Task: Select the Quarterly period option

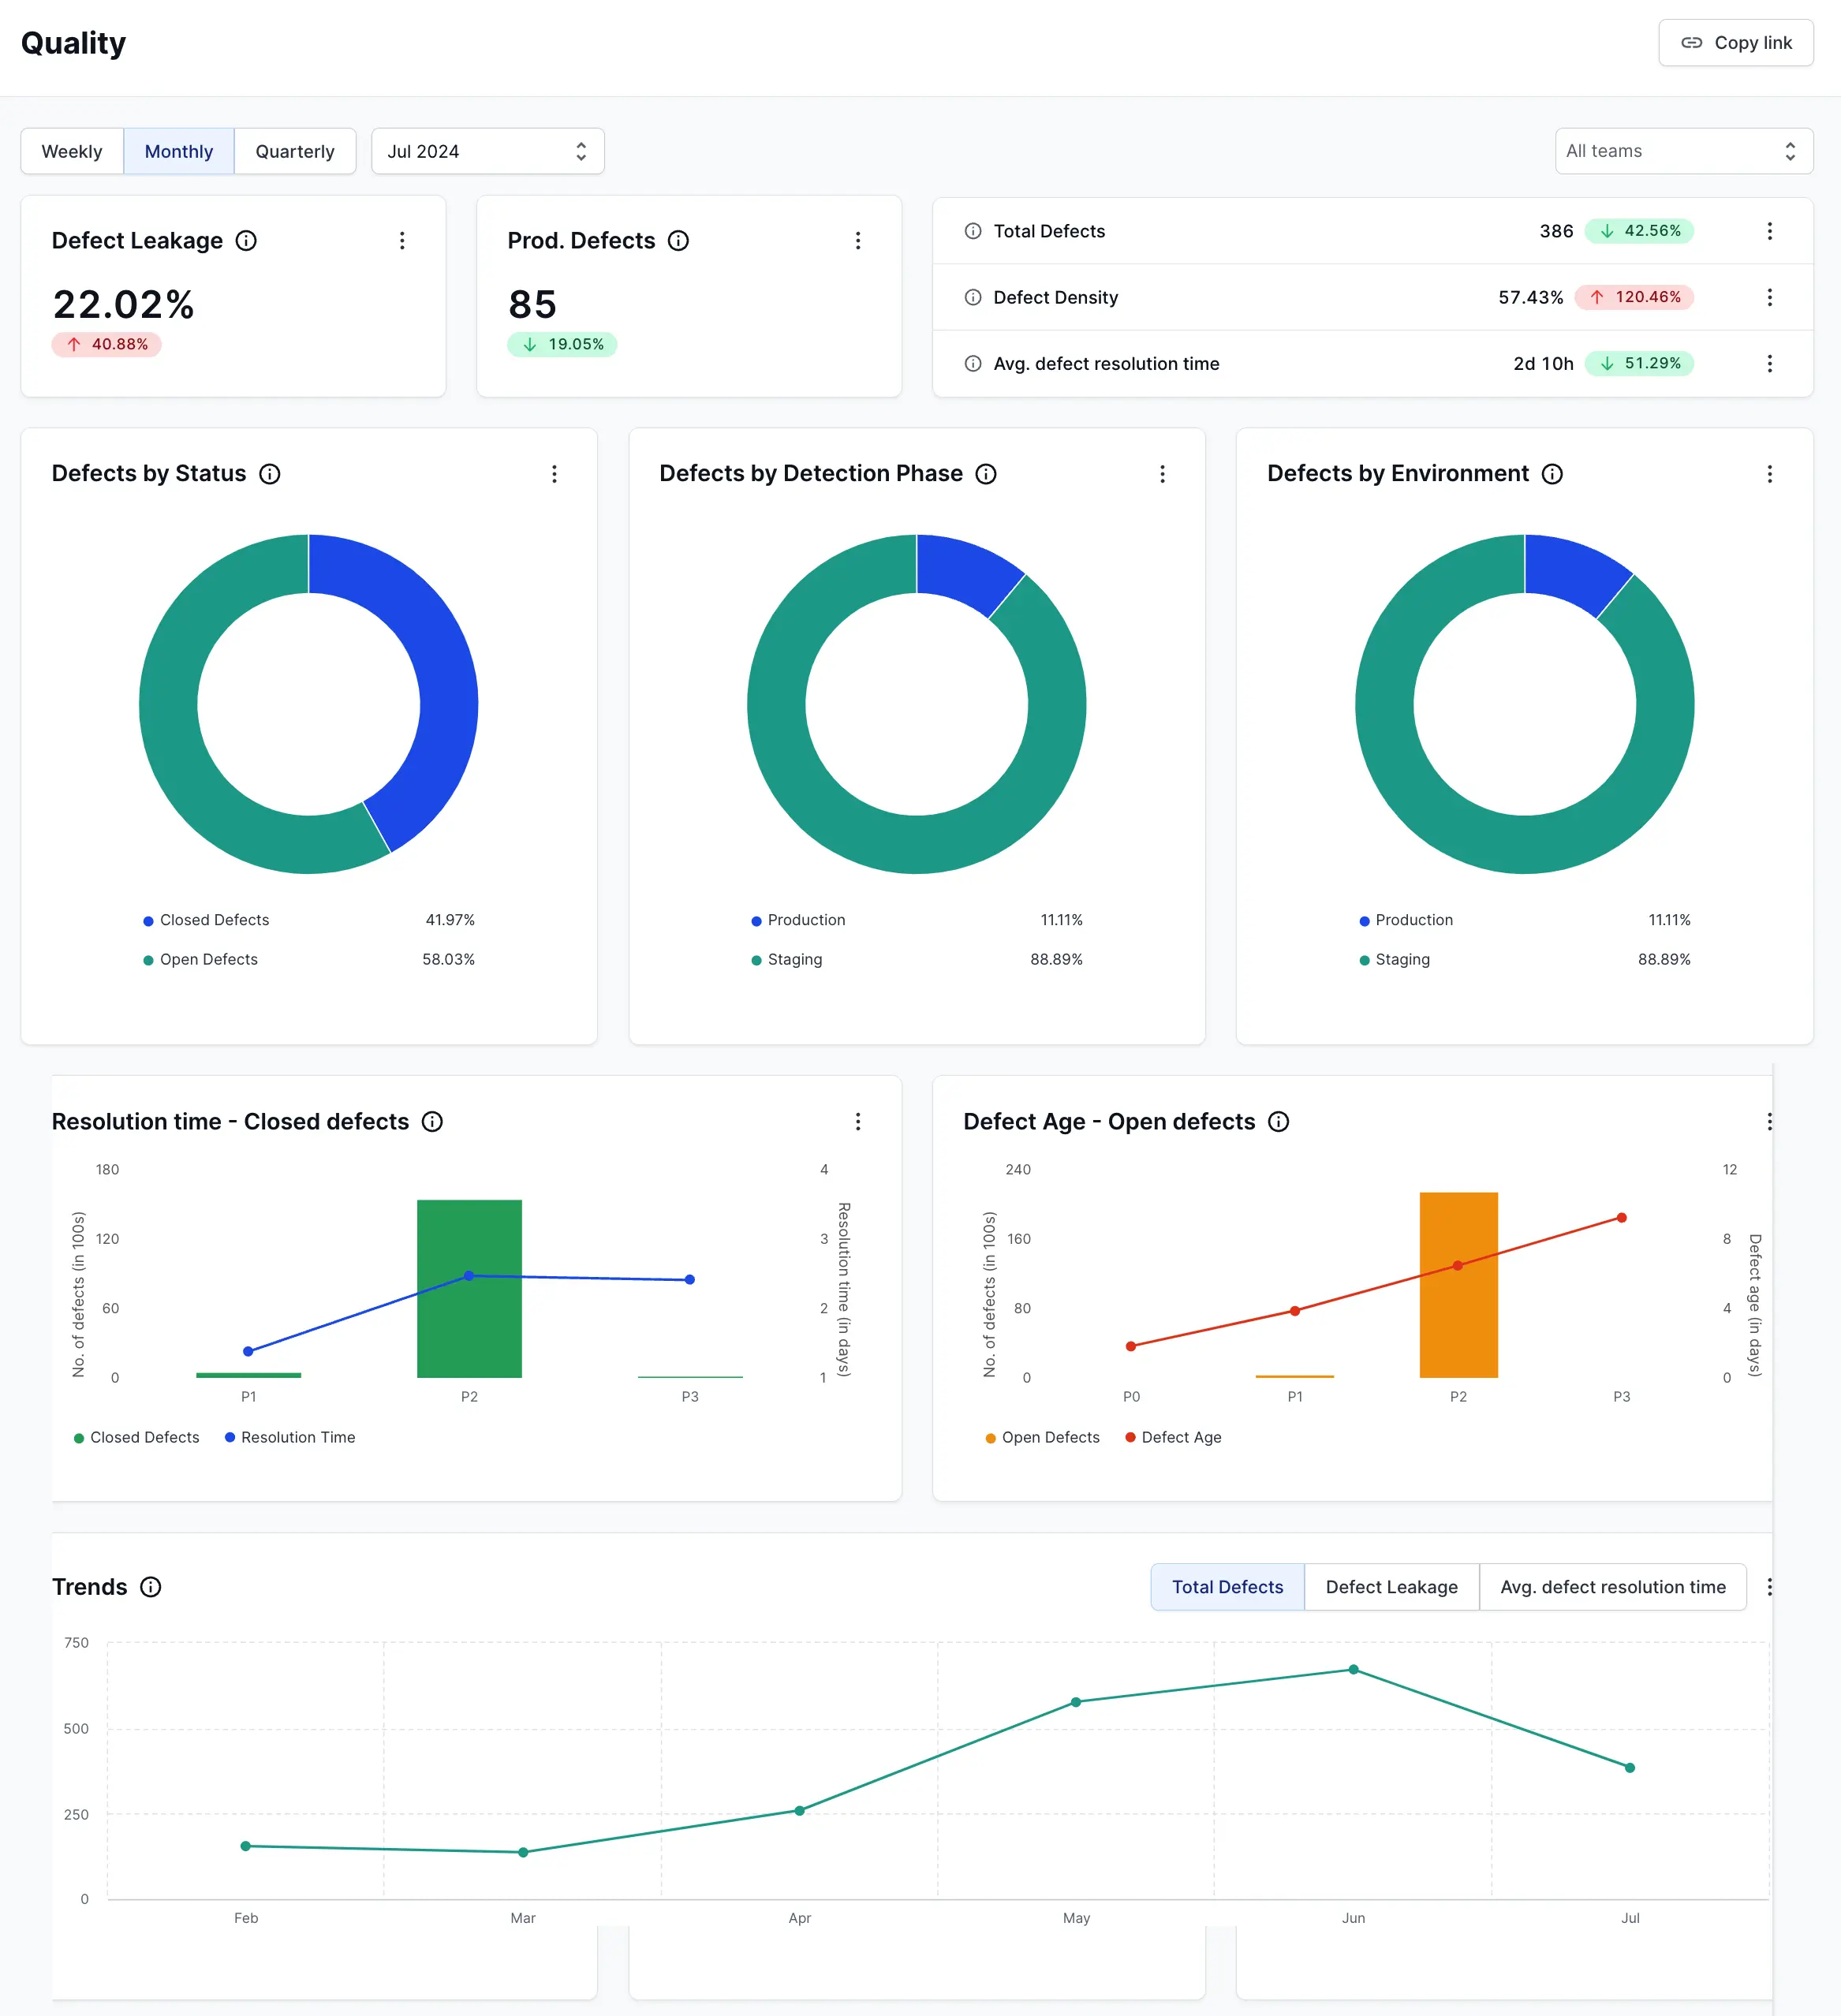Action: 294,152
